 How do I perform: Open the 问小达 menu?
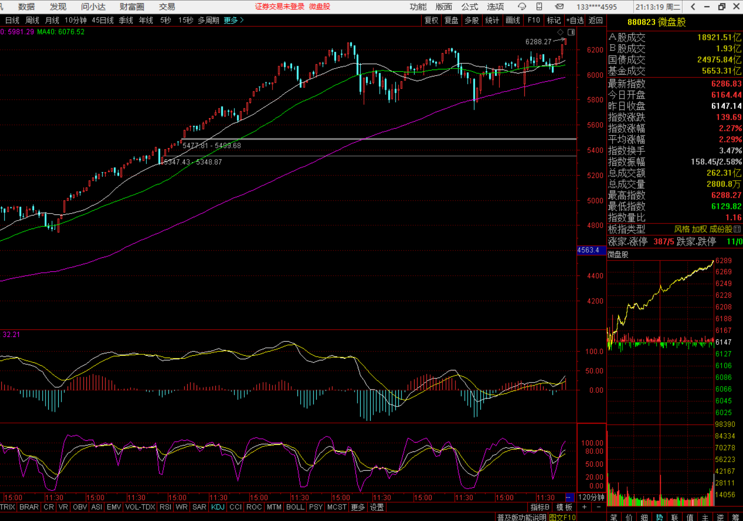[x=93, y=7]
